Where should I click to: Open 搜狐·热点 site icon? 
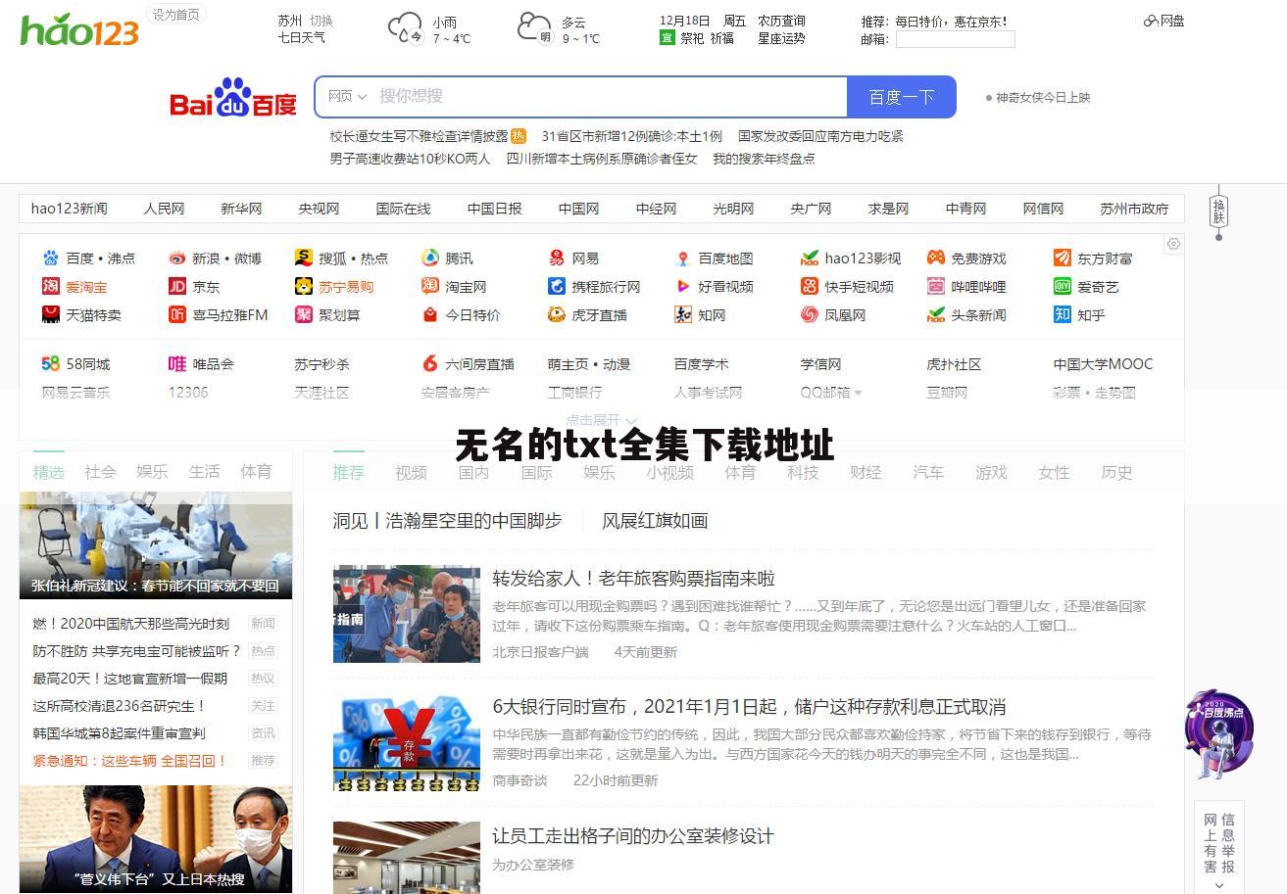coord(304,259)
